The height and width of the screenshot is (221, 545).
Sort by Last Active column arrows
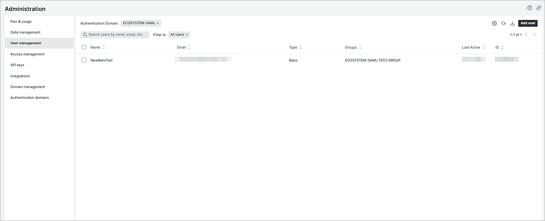[x=484, y=47]
